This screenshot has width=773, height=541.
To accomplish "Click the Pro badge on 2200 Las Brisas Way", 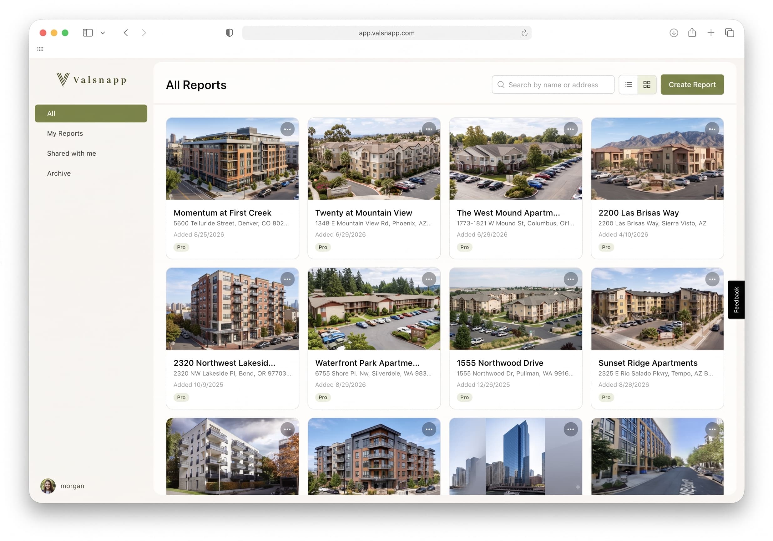I will pyautogui.click(x=606, y=247).
